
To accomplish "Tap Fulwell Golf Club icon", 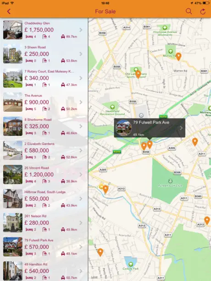I will [170, 181].
